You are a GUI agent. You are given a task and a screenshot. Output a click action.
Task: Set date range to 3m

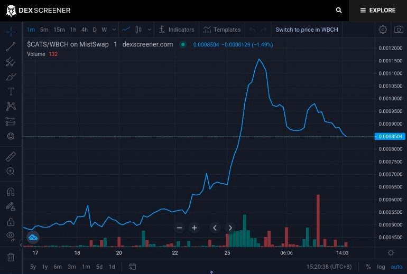(72, 267)
